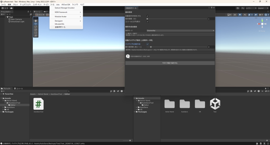Viewport: 270px width, 145px height.
Task: Select the Rect transform tool
Action: (x=36, y=32)
